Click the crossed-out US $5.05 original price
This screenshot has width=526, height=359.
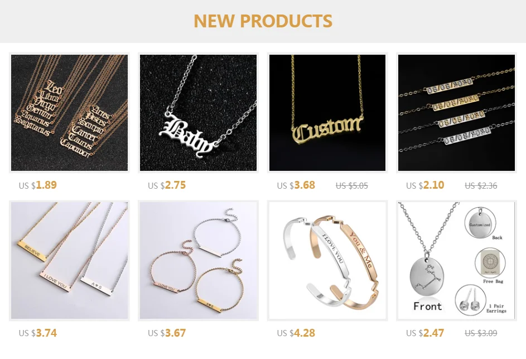tap(352, 186)
